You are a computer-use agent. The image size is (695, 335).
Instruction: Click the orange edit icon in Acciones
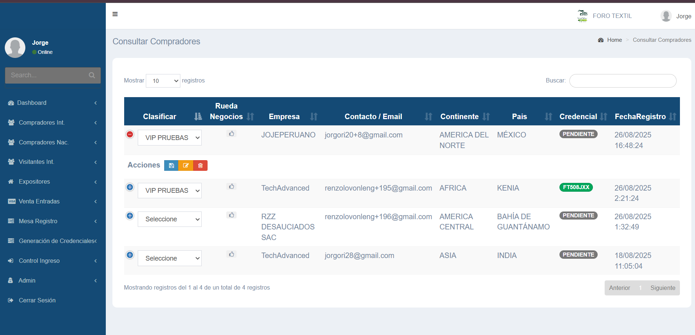[x=186, y=166]
